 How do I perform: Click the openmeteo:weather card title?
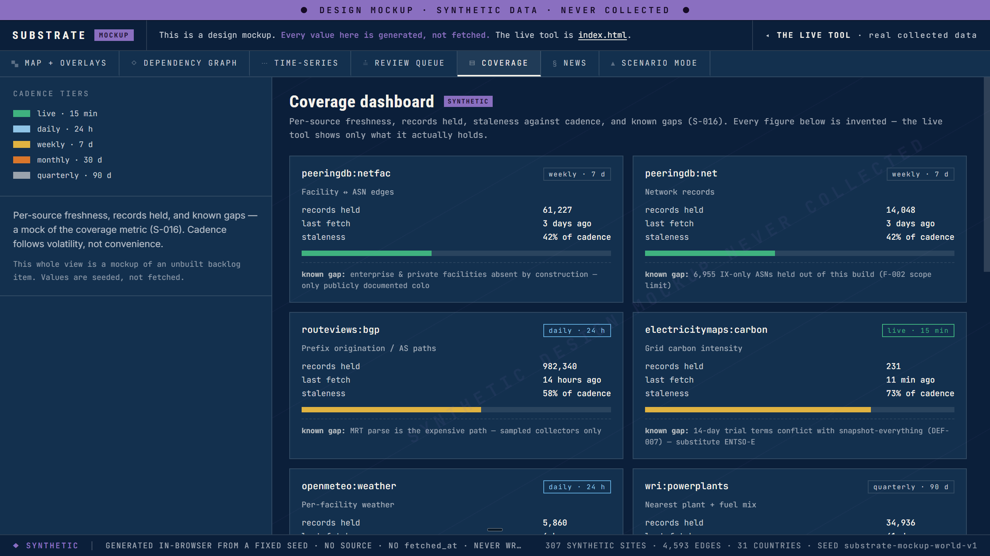point(349,486)
